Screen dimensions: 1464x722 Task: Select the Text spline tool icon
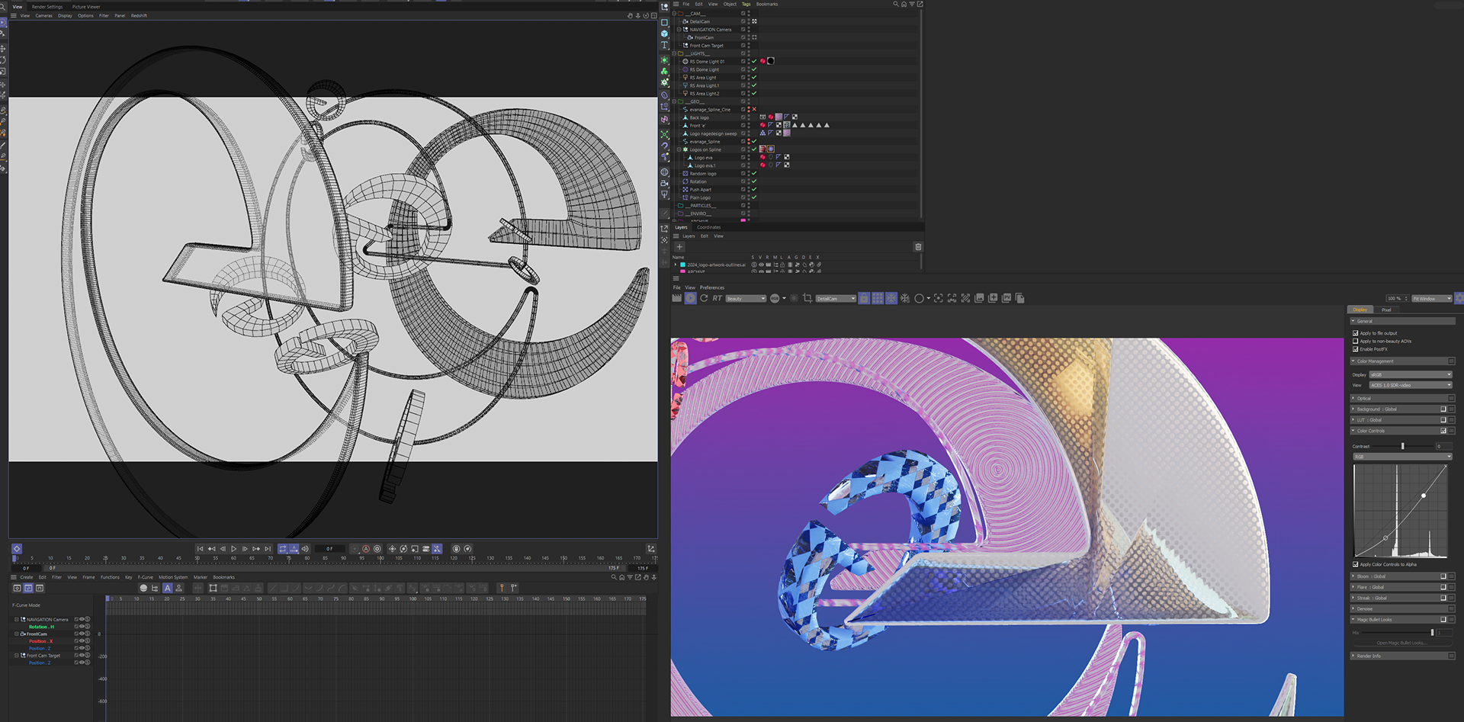665,46
